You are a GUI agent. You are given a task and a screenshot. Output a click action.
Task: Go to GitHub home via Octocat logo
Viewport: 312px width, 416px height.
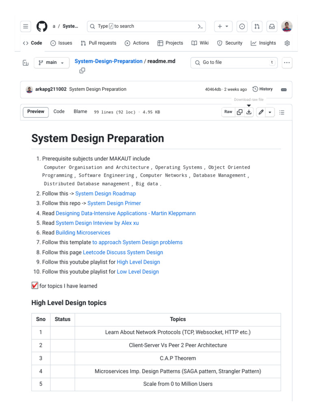pyautogui.click(x=42, y=26)
